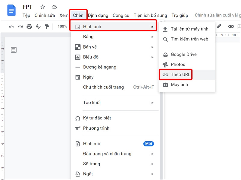
Task: Insert a Phương trình equation
Action: coord(115,128)
